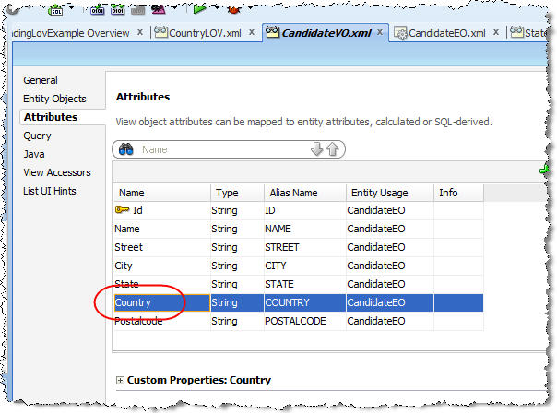Click the key icon beside Id
The height and width of the screenshot is (413, 557).
123,210
